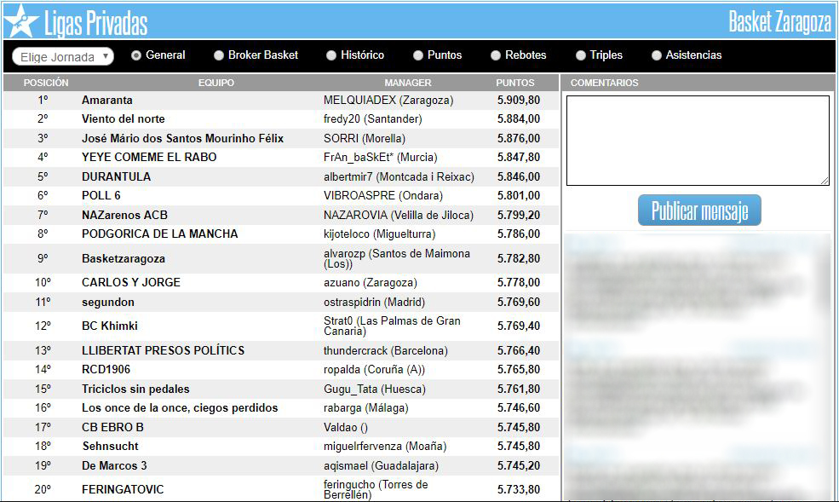
Task: Select the Rebotes ranking option
Action: pyautogui.click(x=496, y=55)
